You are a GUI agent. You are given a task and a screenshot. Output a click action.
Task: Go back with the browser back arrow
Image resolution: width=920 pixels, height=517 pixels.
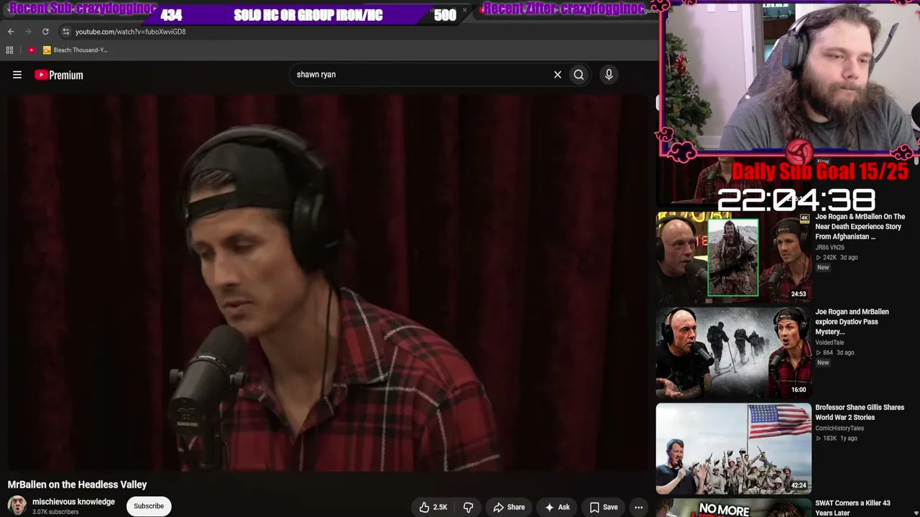pyautogui.click(x=11, y=32)
